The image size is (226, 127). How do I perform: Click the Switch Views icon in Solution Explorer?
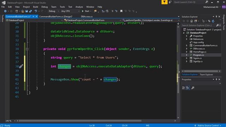tap(196, 21)
